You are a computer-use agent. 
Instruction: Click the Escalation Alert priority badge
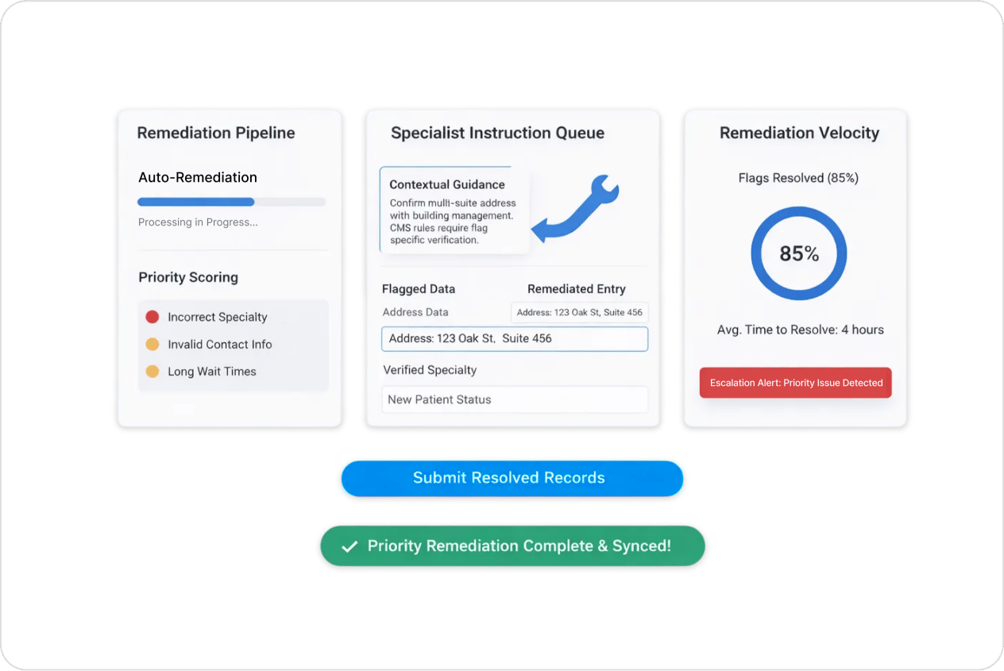pyautogui.click(x=795, y=382)
